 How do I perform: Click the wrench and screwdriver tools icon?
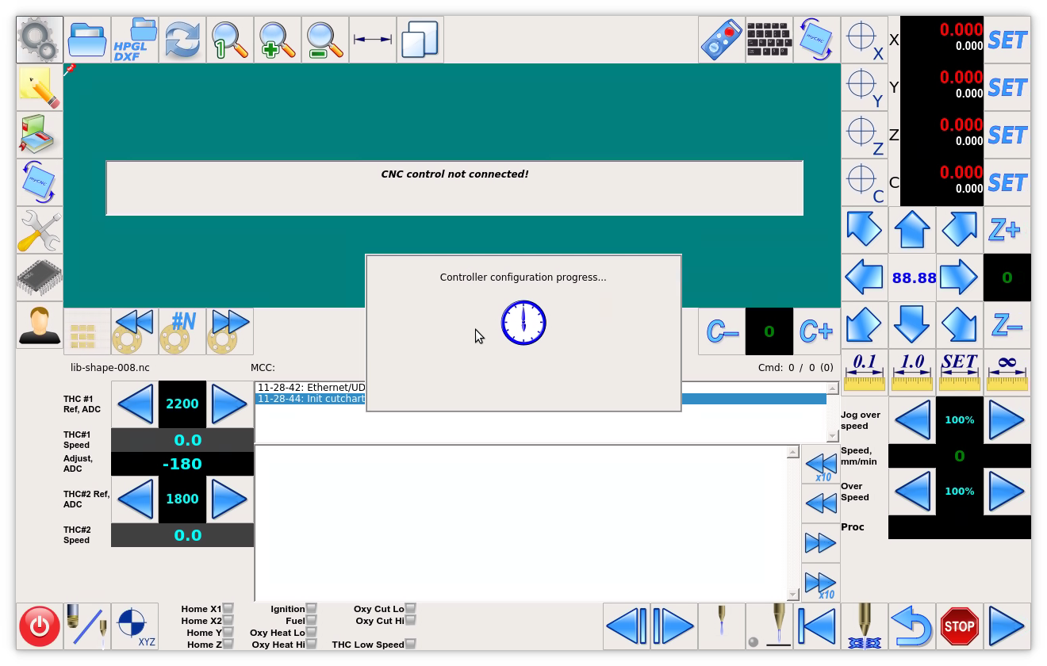[x=39, y=231]
